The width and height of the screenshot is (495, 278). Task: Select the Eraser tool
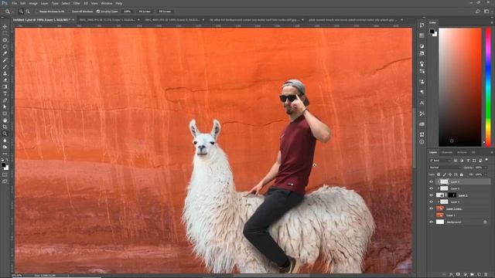[x=5, y=80]
